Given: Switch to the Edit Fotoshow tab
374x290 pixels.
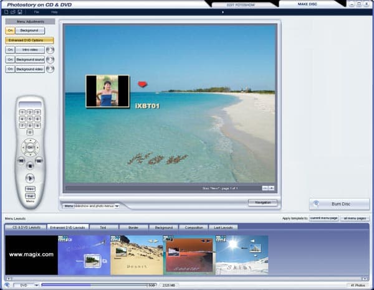Looking at the screenshot, I should pyautogui.click(x=241, y=5).
